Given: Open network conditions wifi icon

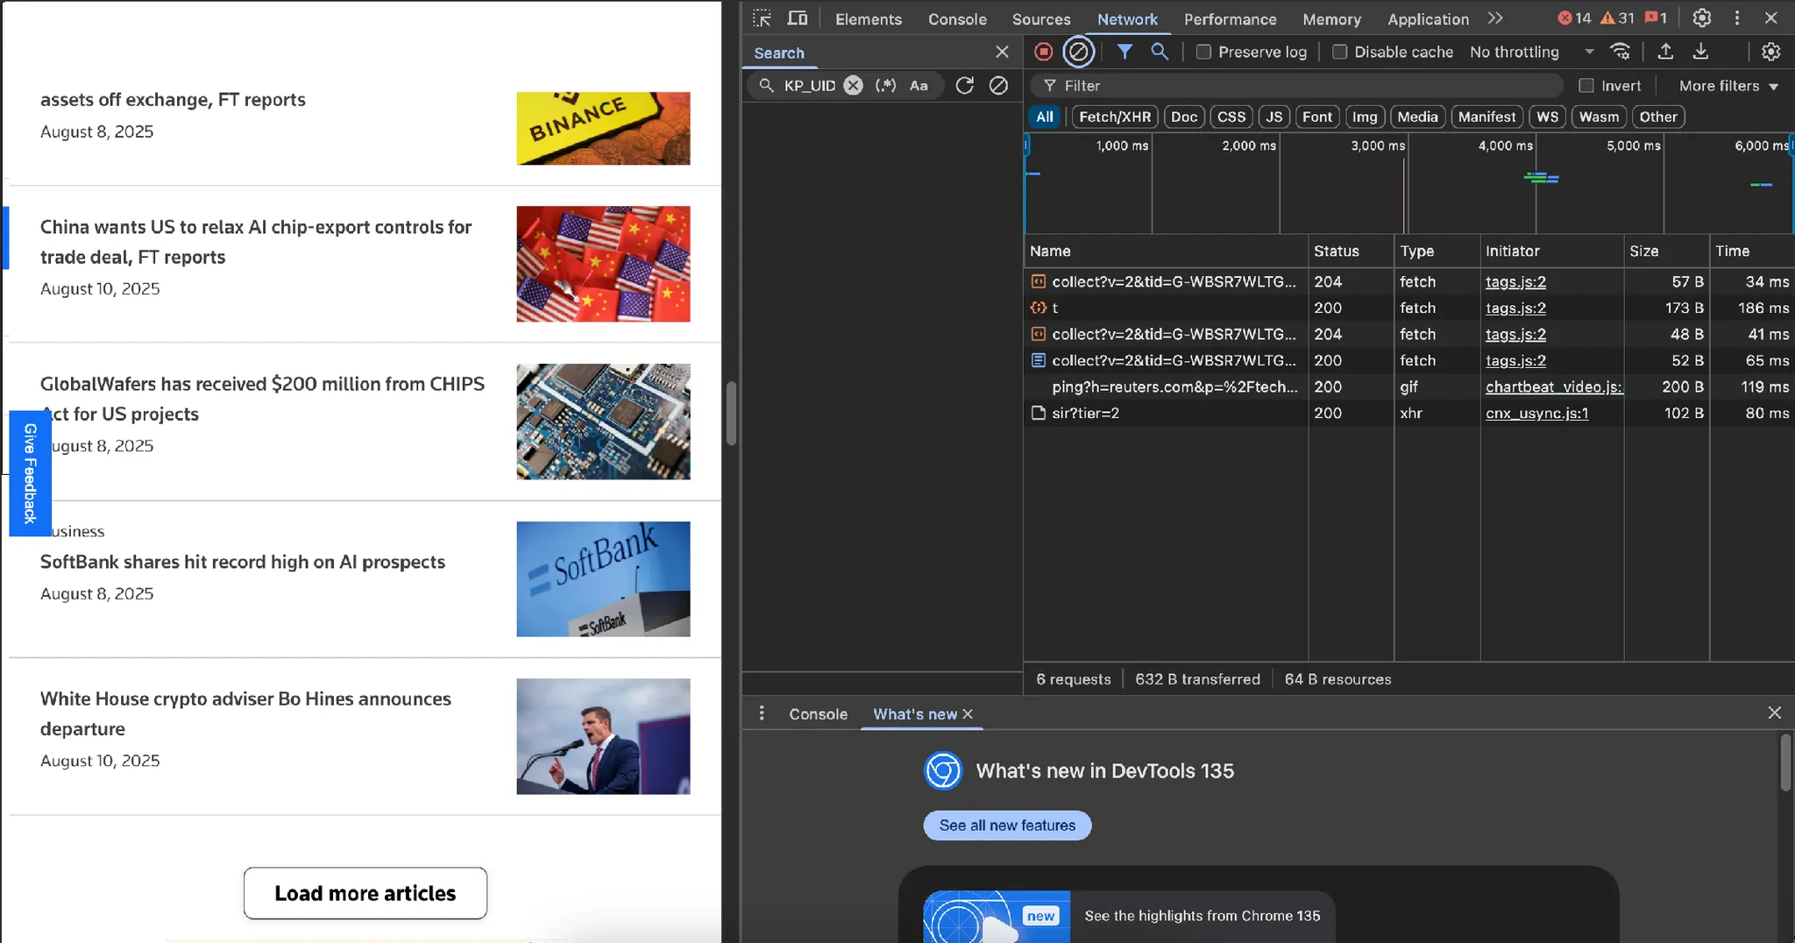Looking at the screenshot, I should point(1621,52).
